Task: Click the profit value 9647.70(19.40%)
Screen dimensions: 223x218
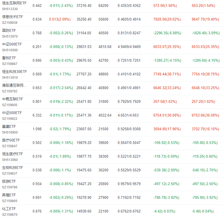Action: click(x=205, y=19)
